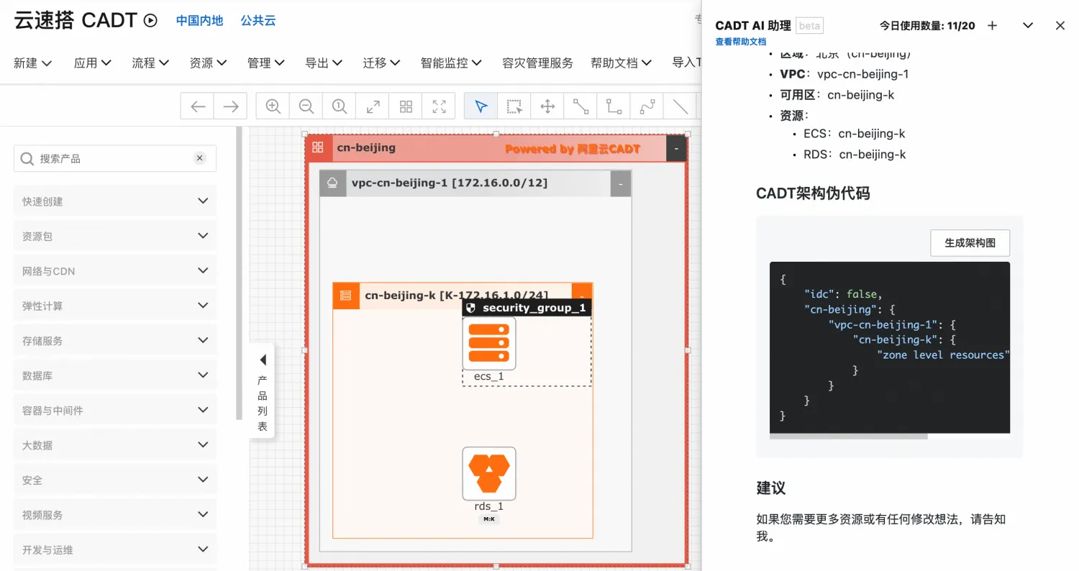Image resolution: width=1079 pixels, height=571 pixels.
Task: Collapse the cn-beijing region container with minus
Action: (676, 148)
